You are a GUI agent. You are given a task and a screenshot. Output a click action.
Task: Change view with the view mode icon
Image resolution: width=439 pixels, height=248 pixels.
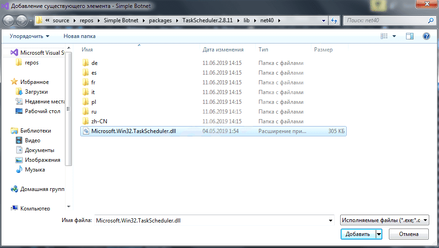(384, 36)
